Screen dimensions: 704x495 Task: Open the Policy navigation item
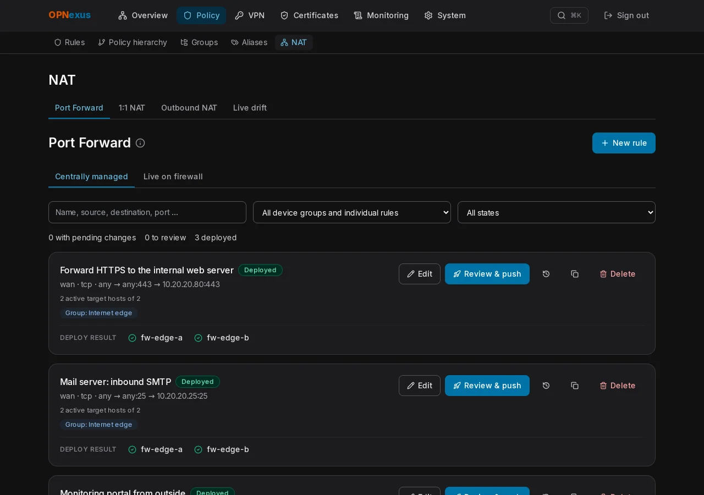click(x=201, y=15)
